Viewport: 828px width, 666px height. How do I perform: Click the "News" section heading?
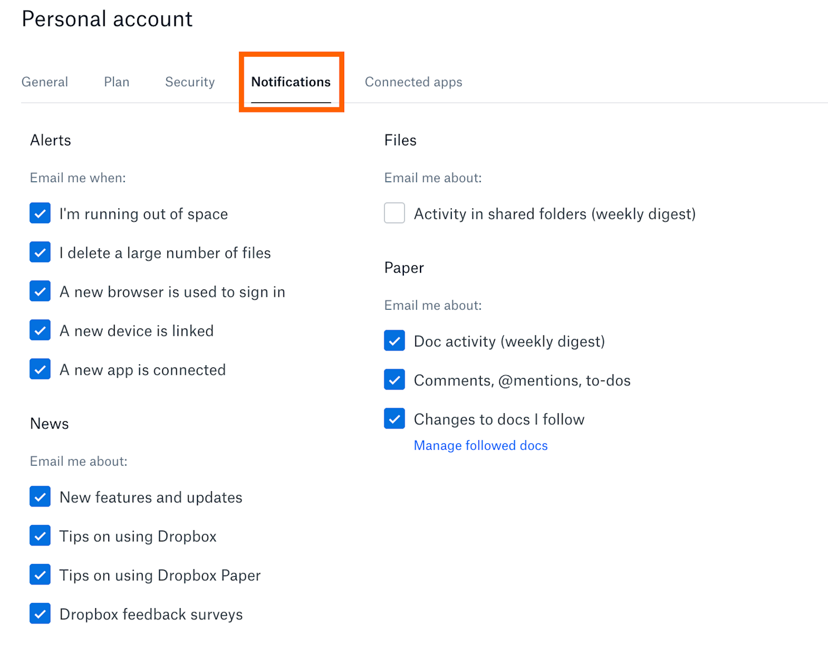coord(50,424)
